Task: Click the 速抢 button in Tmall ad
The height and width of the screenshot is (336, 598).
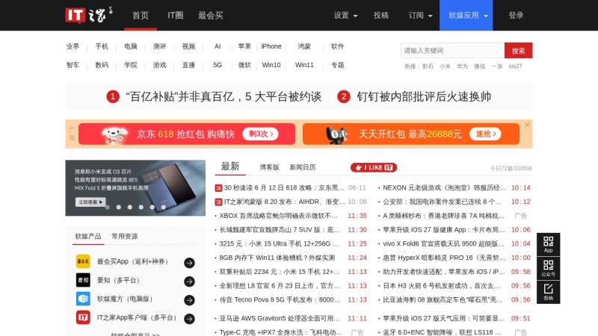Action: [485, 134]
